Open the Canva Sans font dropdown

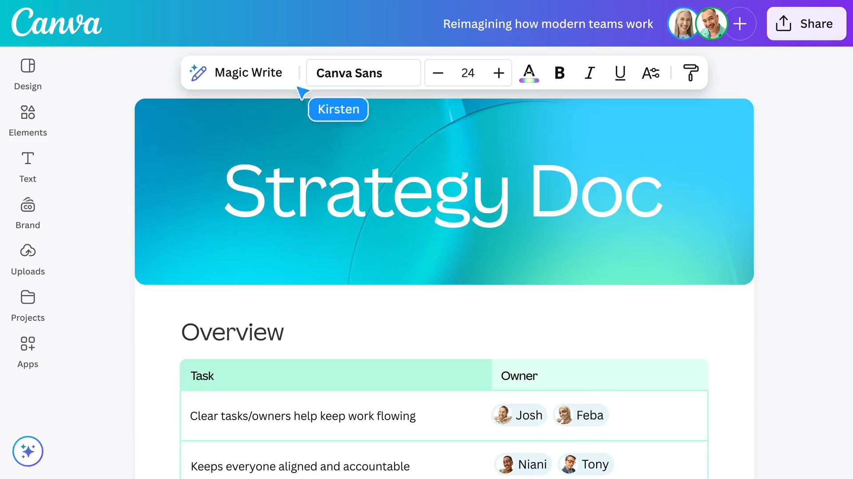[363, 73]
